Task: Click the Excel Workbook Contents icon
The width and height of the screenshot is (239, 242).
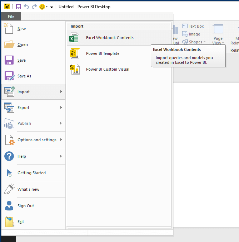Action: pos(74,38)
